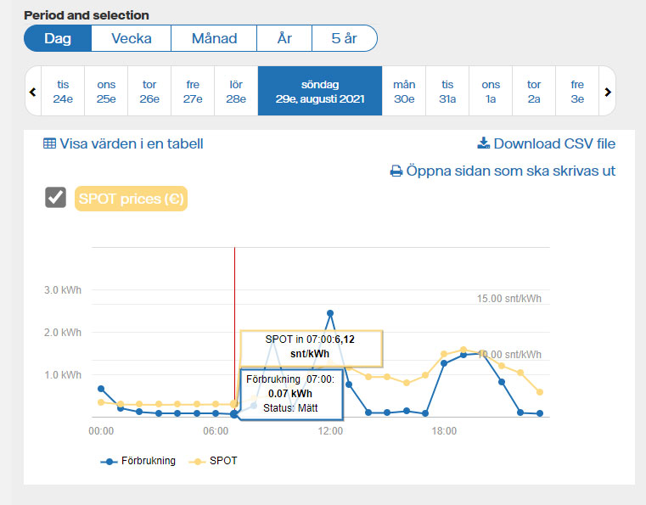This screenshot has height=505, width=646.
Task: Select the År period tab
Action: pos(284,38)
